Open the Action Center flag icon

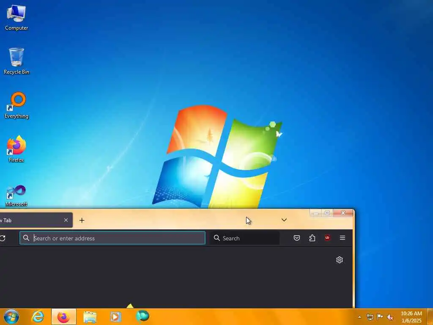(x=380, y=317)
